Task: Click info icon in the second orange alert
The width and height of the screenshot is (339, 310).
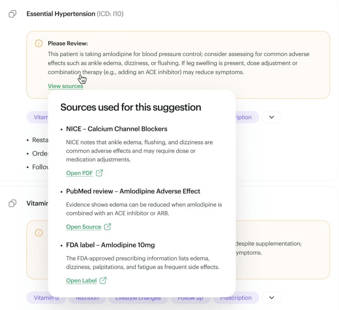Action: (39, 233)
